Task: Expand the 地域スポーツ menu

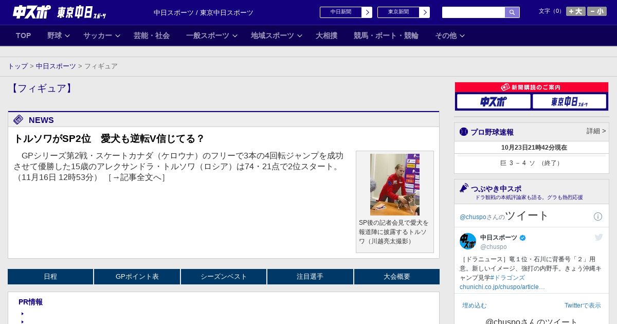Action: [x=277, y=35]
